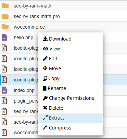This screenshot has height=139, width=127.
Task: Click the key icon for permissions
Action: 45,98
